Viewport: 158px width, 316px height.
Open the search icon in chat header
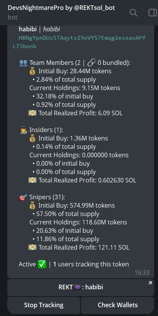coord(134,13)
